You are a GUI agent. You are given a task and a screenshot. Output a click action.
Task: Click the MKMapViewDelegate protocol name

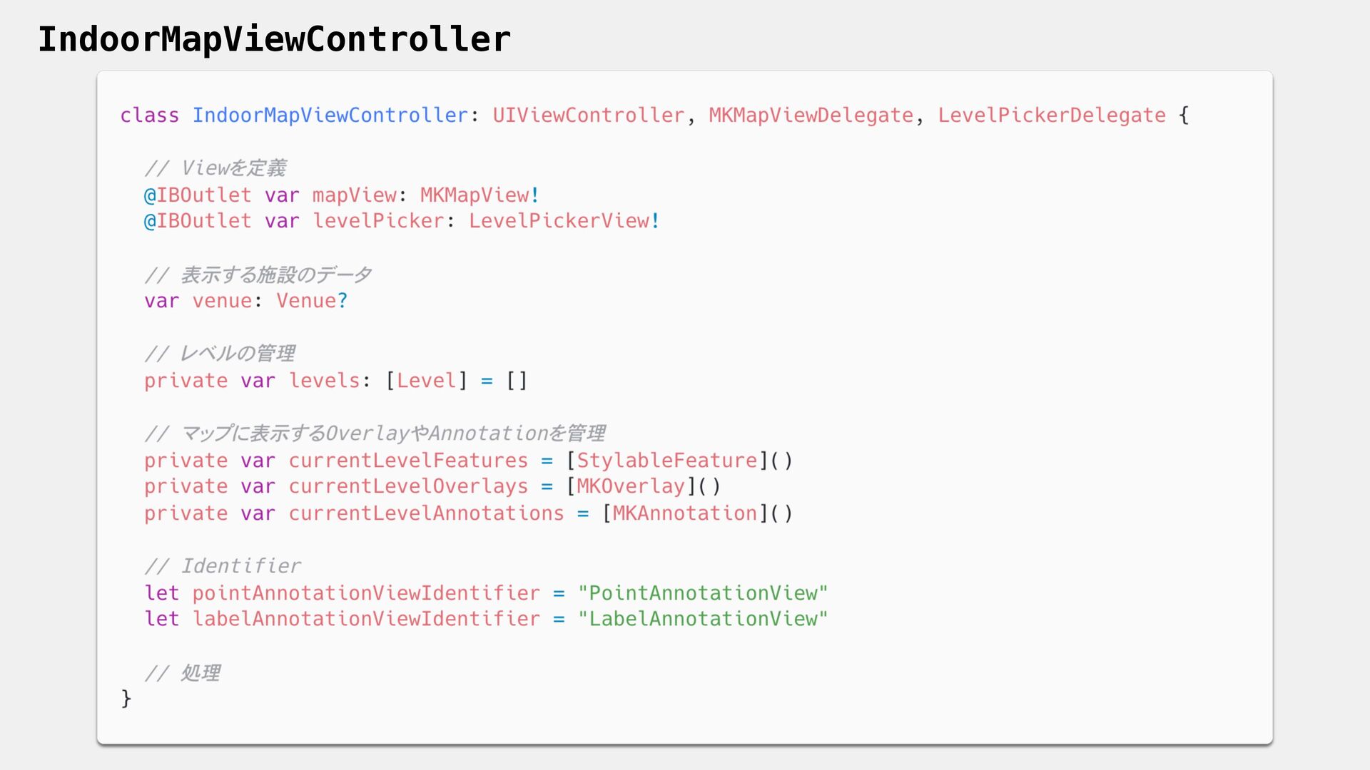tap(811, 115)
